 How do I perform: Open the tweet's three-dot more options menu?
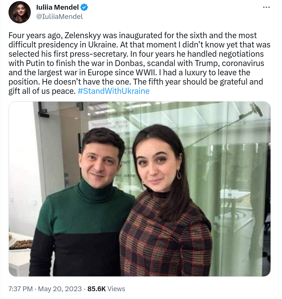pyautogui.click(x=266, y=7)
